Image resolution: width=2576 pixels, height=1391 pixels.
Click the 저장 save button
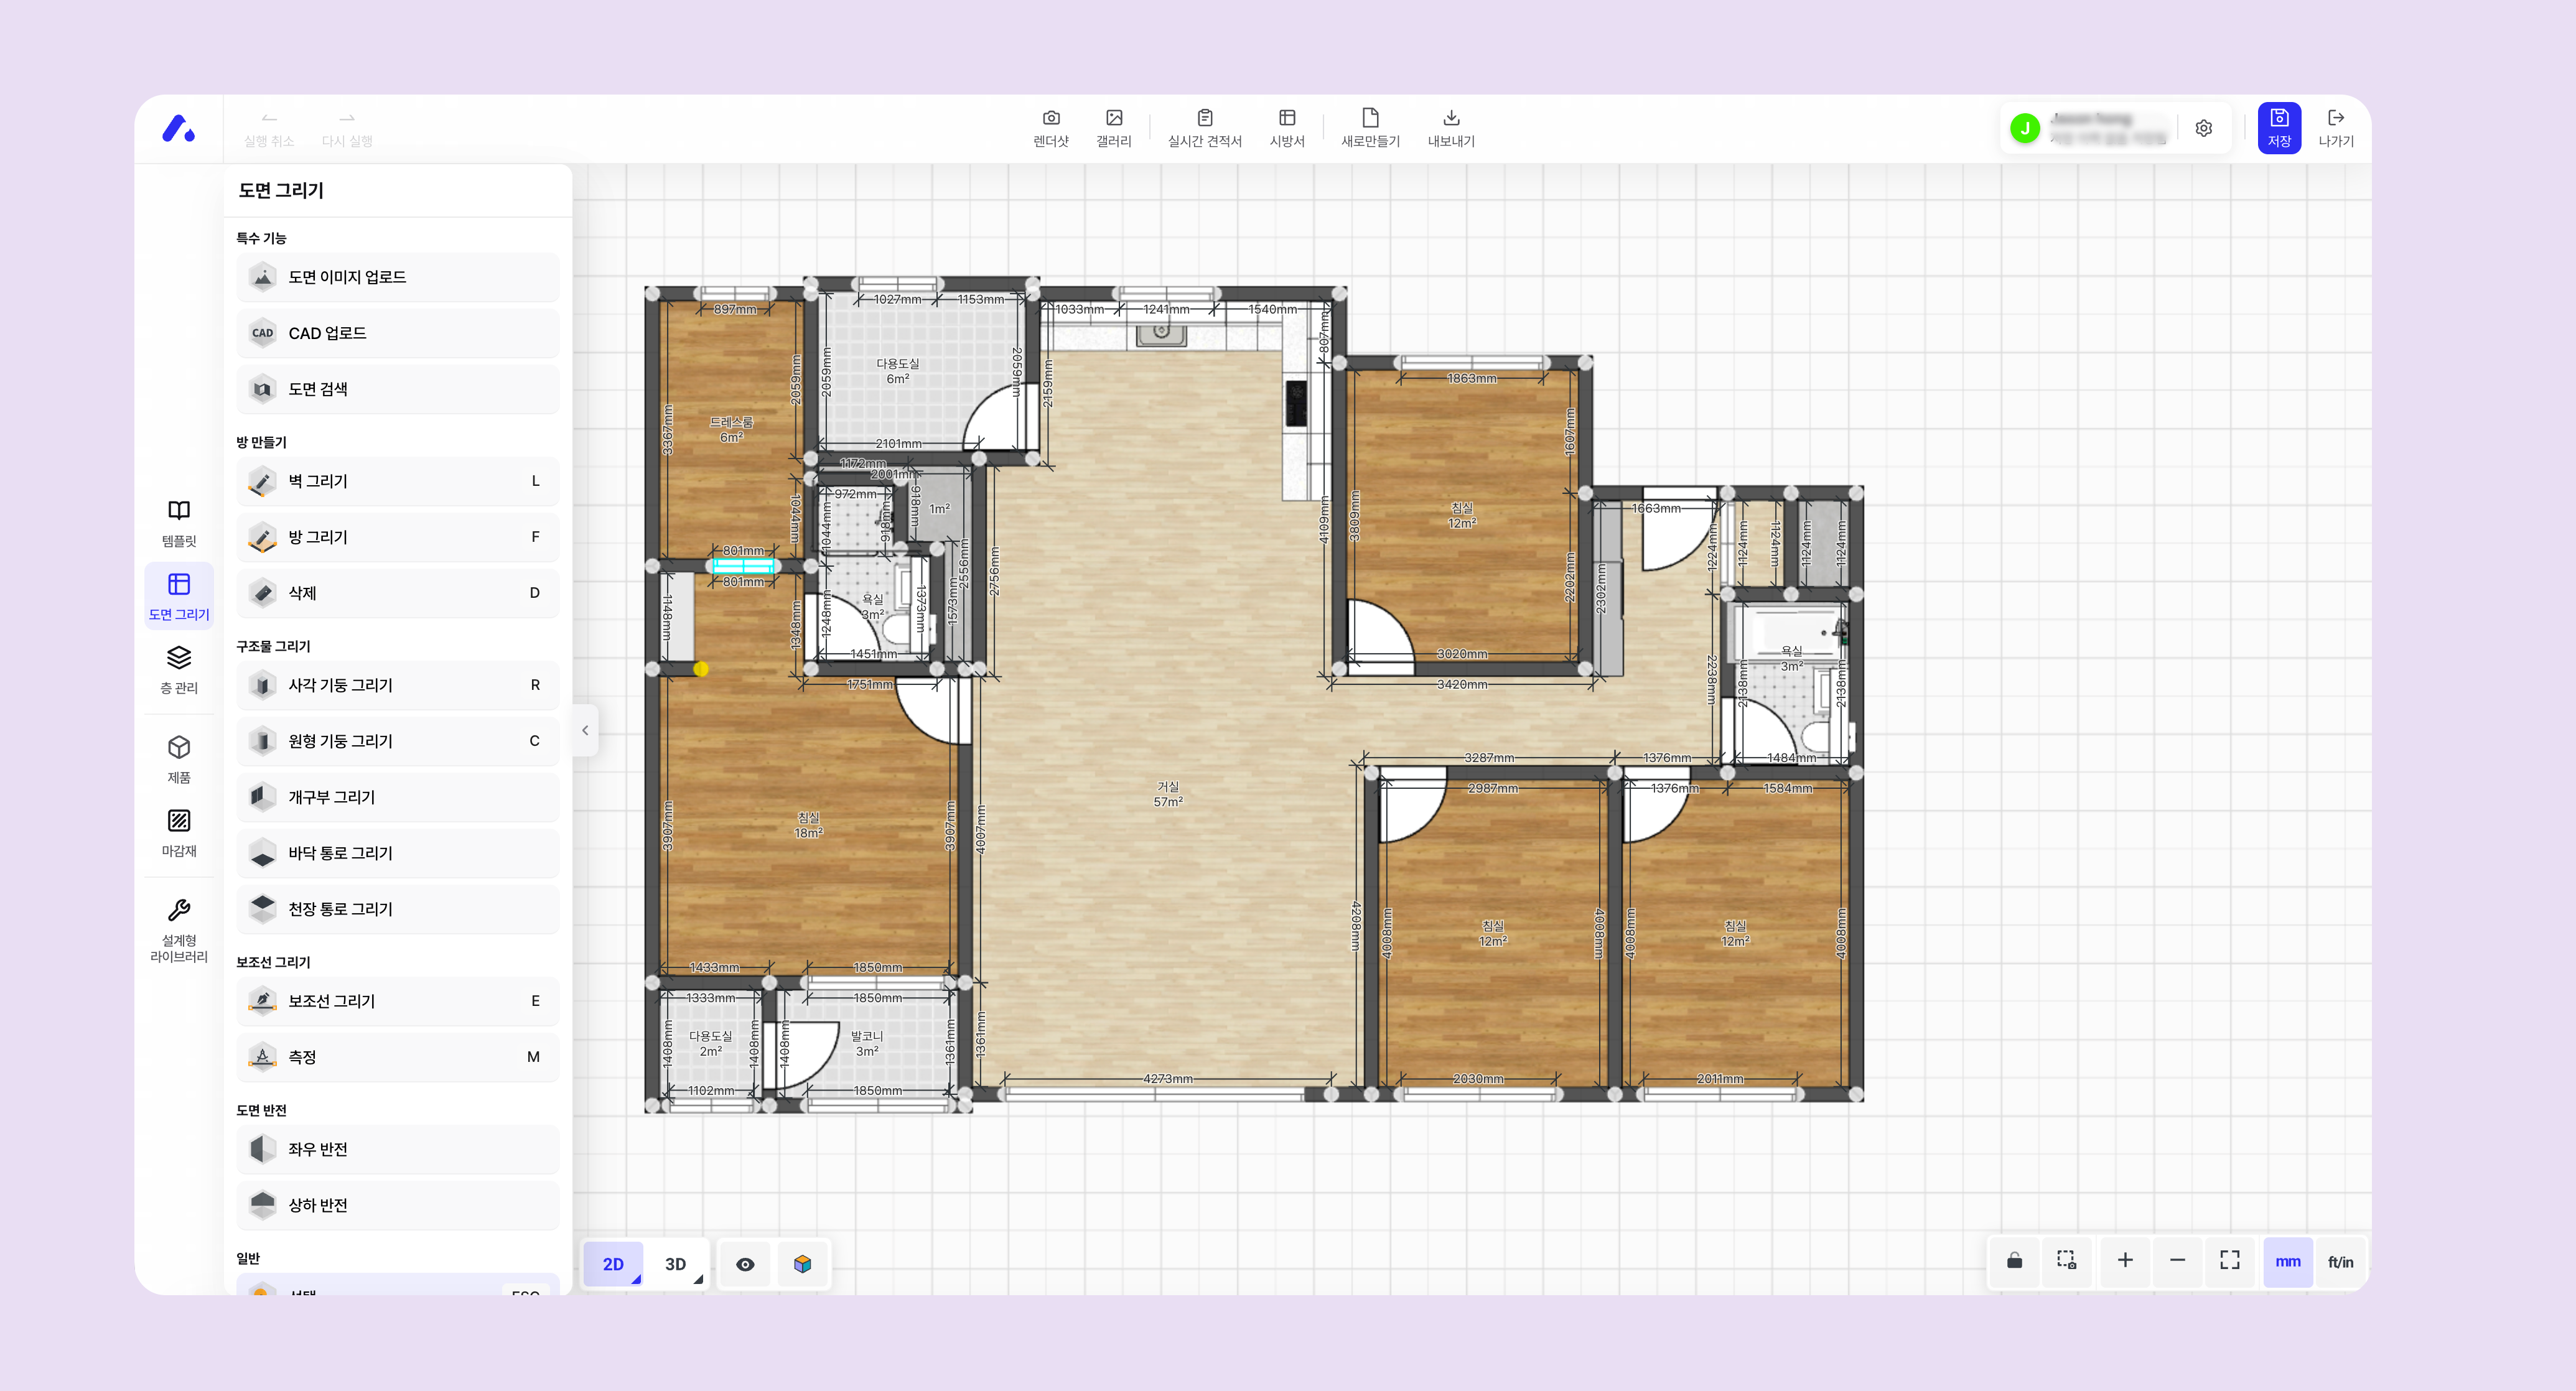pyautogui.click(x=2278, y=128)
